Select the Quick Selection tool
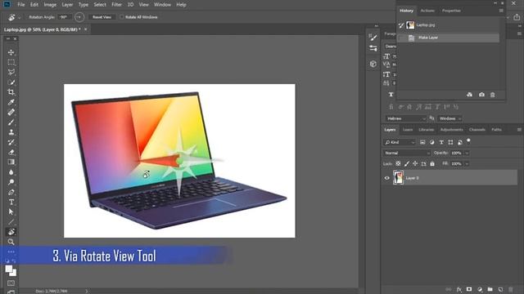The image size is (524, 294). coord(11,82)
